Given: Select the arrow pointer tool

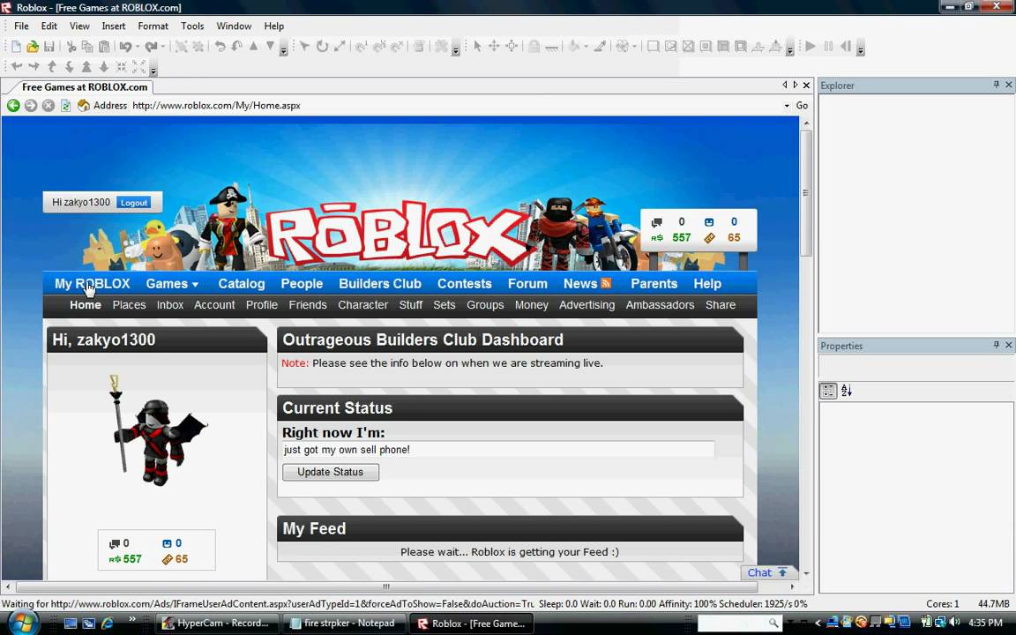Looking at the screenshot, I should (477, 47).
